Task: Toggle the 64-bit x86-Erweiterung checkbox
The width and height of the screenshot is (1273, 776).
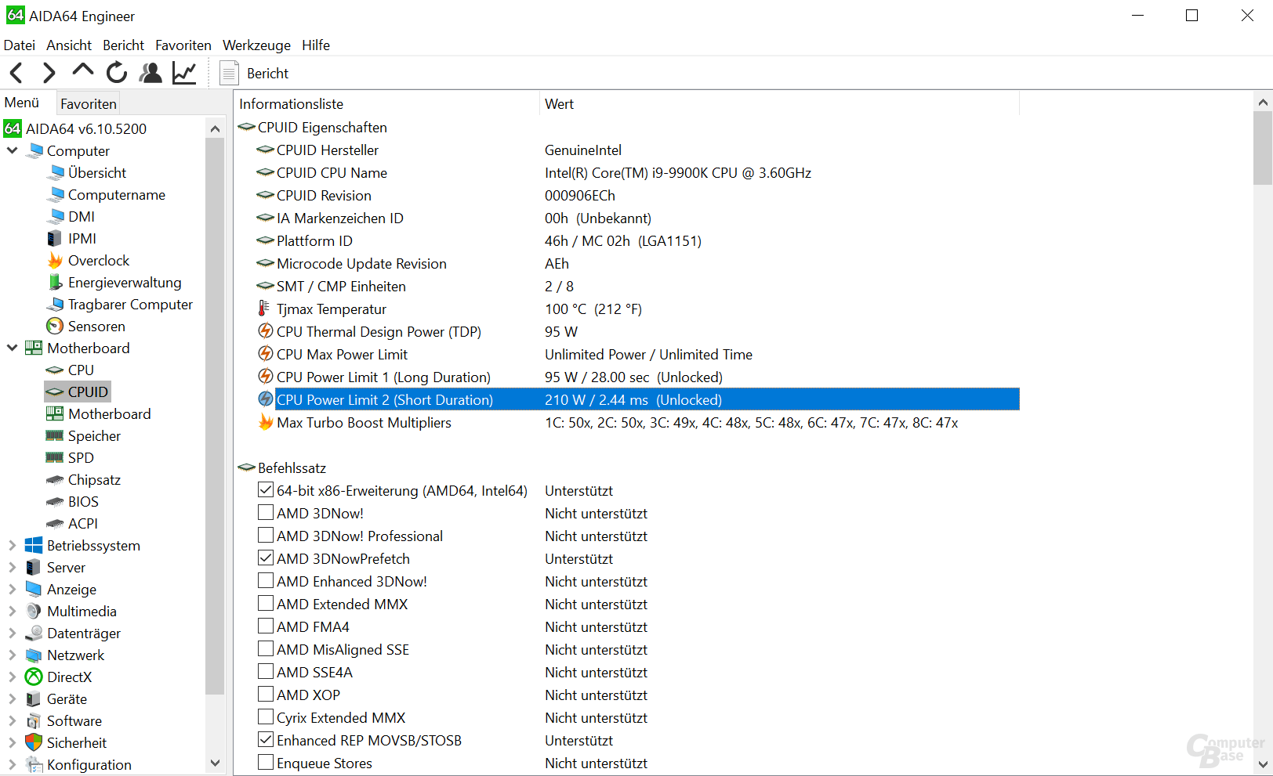Action: (x=266, y=490)
